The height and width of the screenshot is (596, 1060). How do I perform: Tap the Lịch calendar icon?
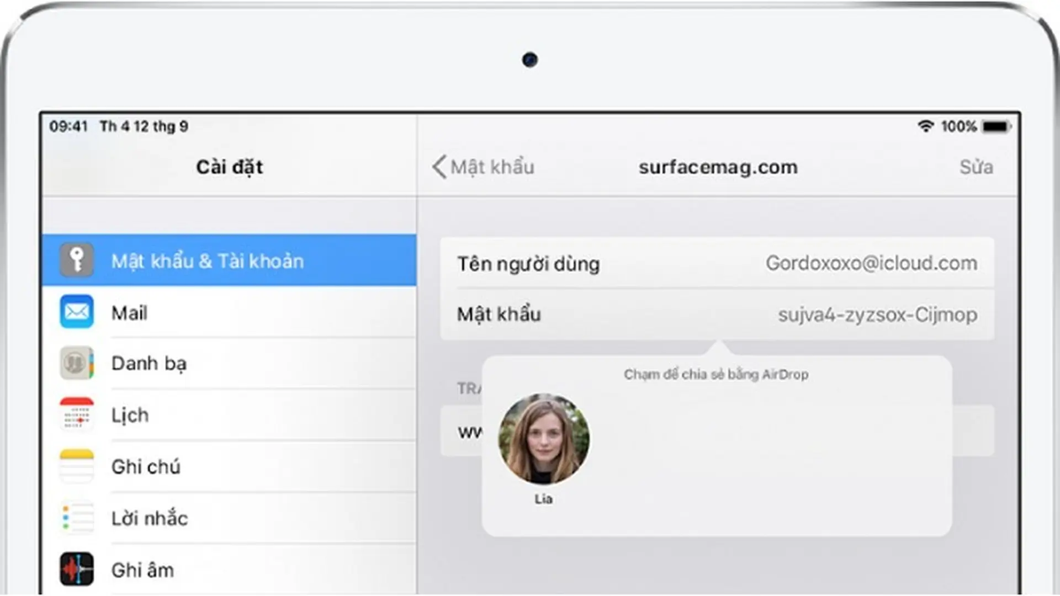point(77,414)
